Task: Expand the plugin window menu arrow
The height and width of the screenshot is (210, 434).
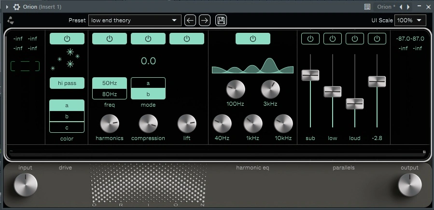Action: click(7, 7)
